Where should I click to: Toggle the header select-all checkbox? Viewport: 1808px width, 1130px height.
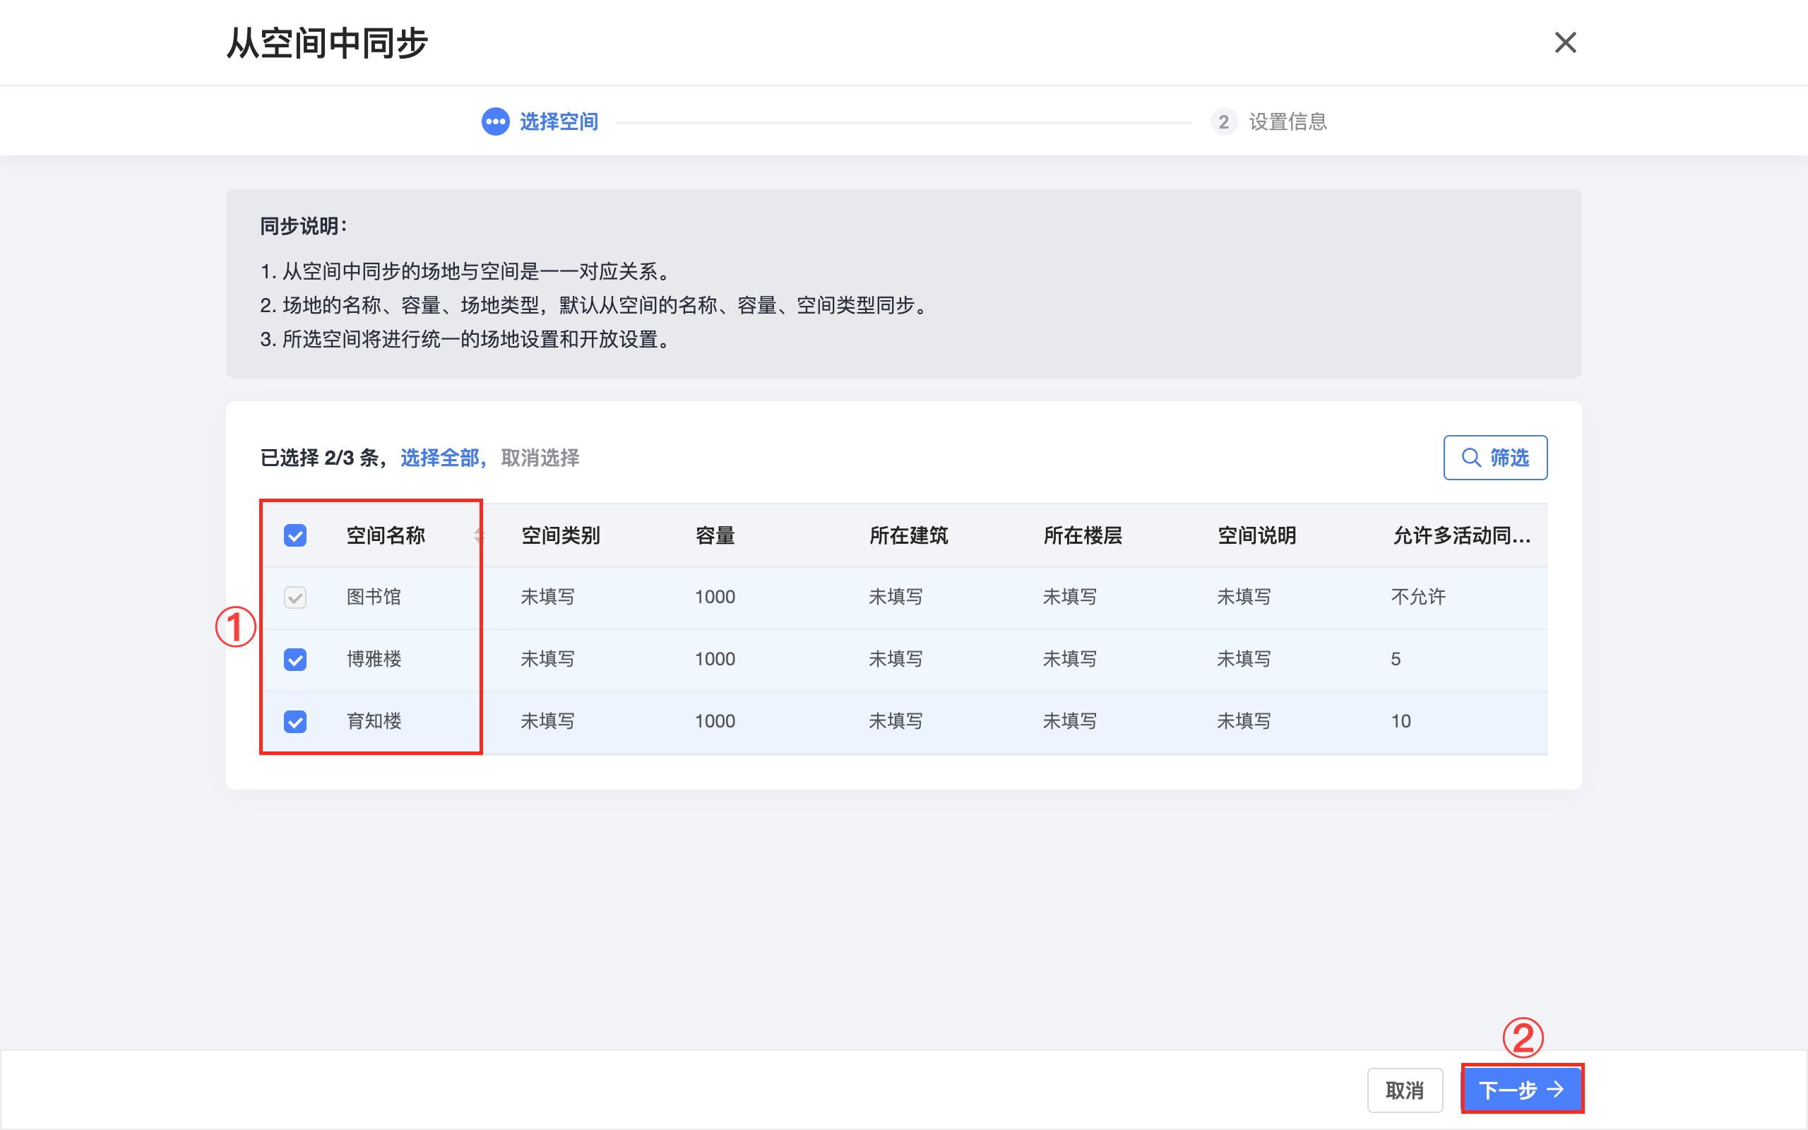[295, 535]
